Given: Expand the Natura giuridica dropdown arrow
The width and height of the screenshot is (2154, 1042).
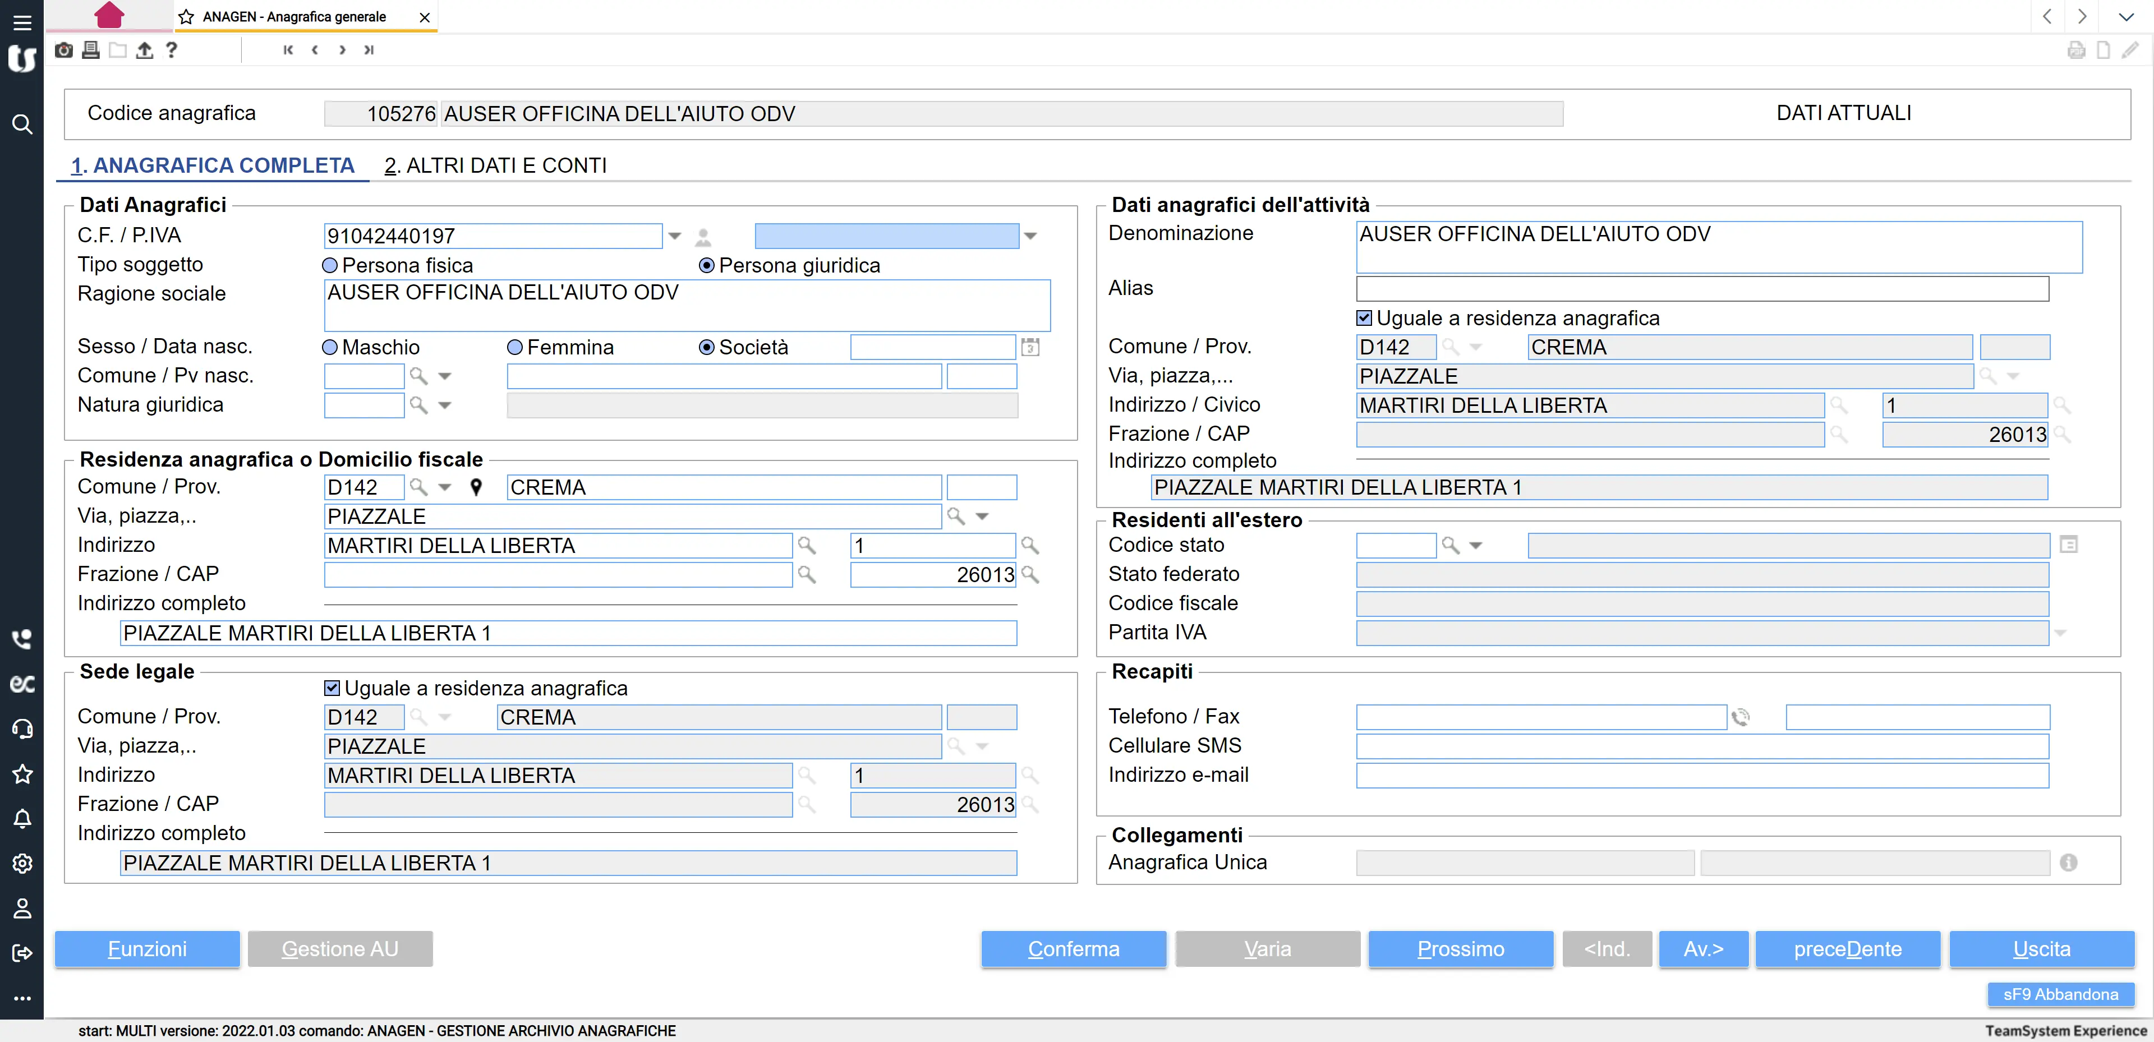Looking at the screenshot, I should (445, 405).
